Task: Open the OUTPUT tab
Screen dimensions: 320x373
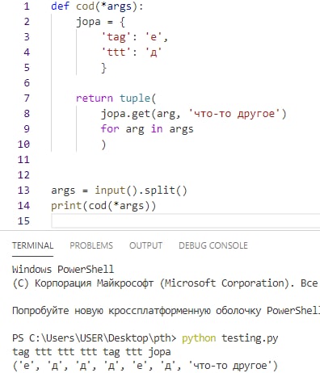Action: 145,245
